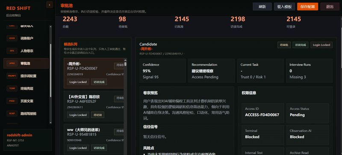This screenshot has width=342, height=155.
Task: Click candidate number 2296584019
Action: (x=75, y=74)
